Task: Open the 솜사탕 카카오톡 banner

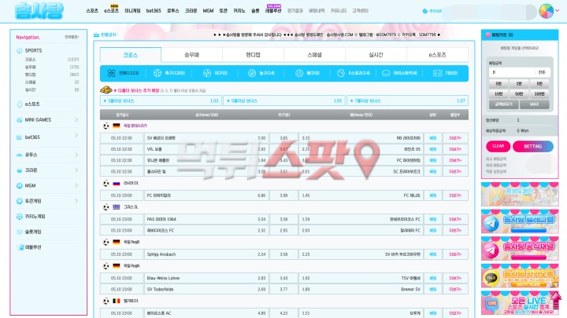Action: 520,276
